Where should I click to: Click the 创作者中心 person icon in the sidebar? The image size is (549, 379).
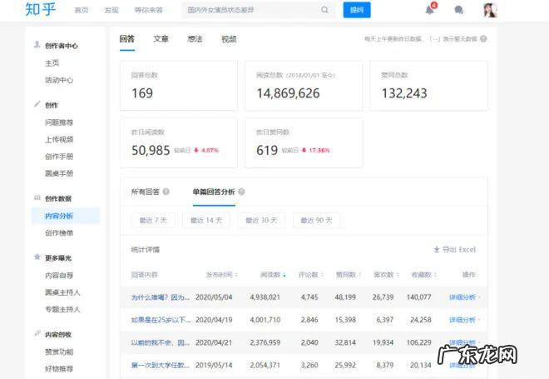click(37, 45)
